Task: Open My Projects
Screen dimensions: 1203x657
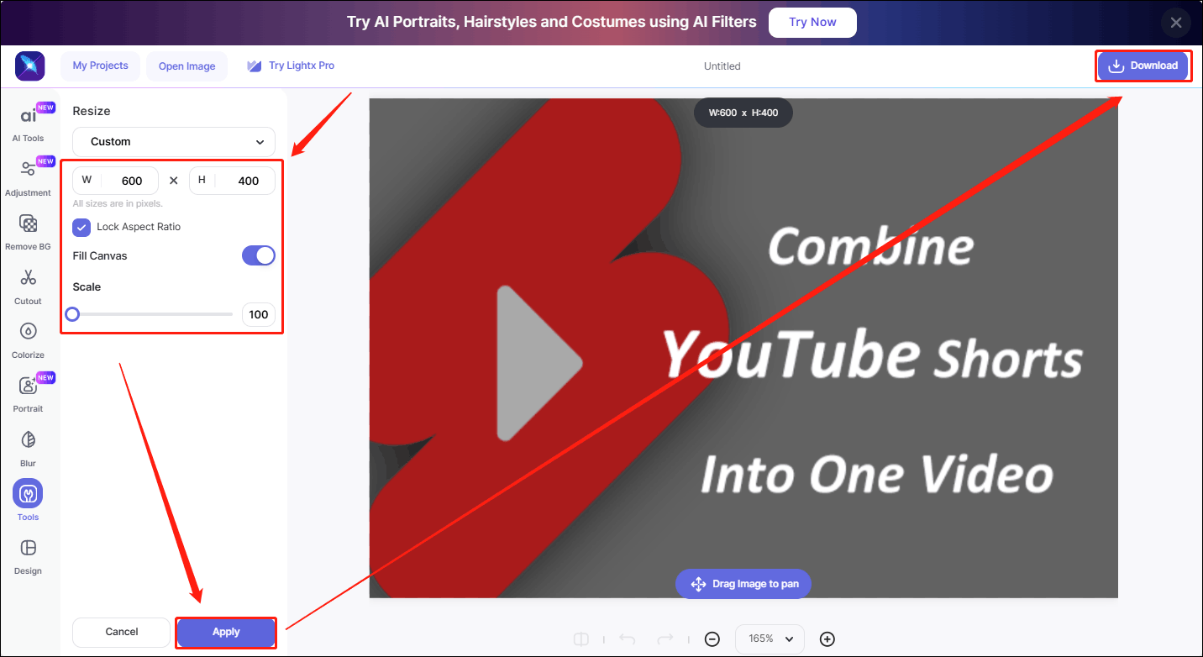Action: 101,66
